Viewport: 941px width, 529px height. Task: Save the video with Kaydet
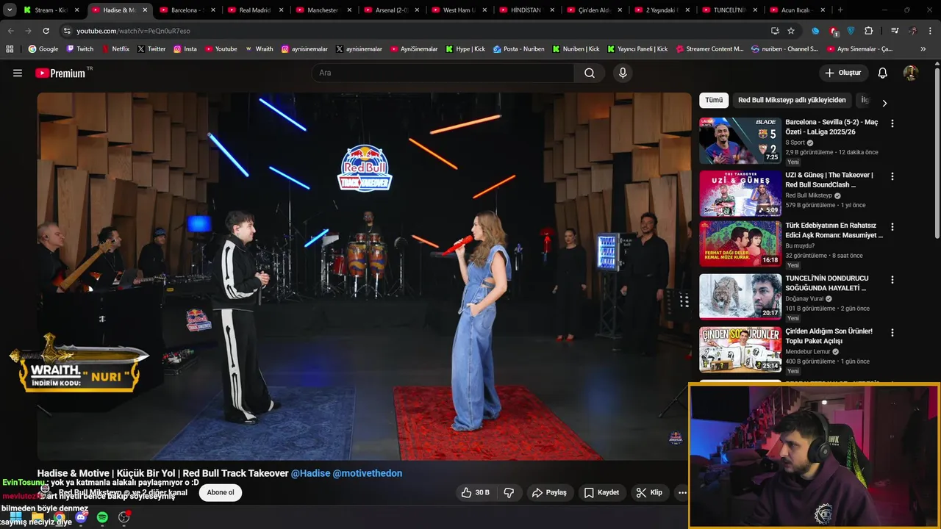coord(601,492)
